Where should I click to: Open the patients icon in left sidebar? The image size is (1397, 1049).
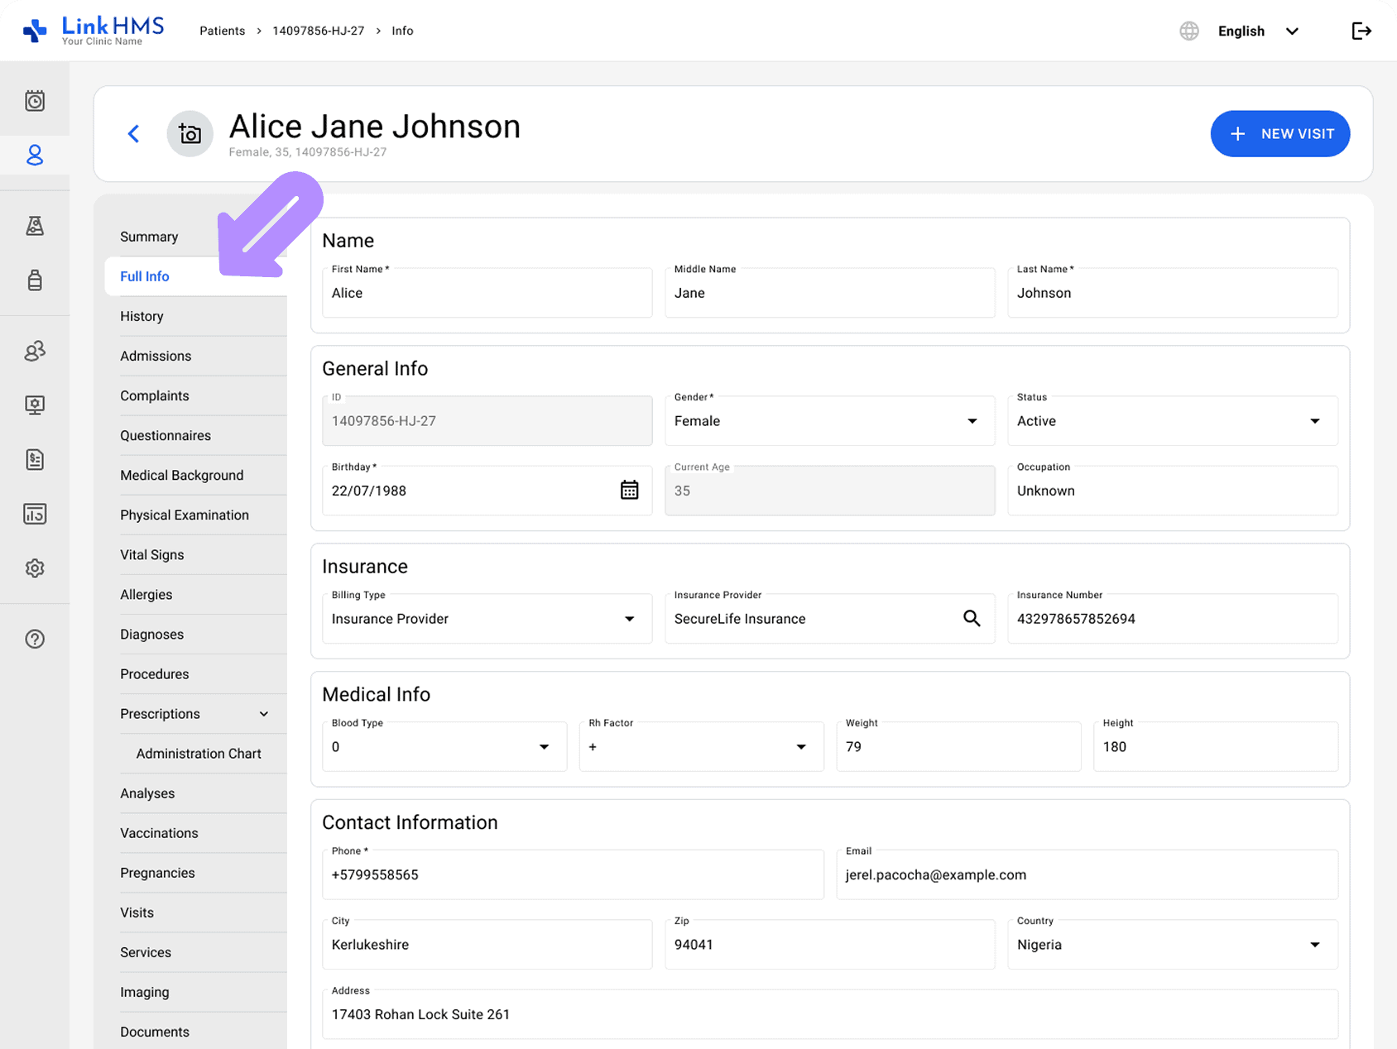[35, 156]
